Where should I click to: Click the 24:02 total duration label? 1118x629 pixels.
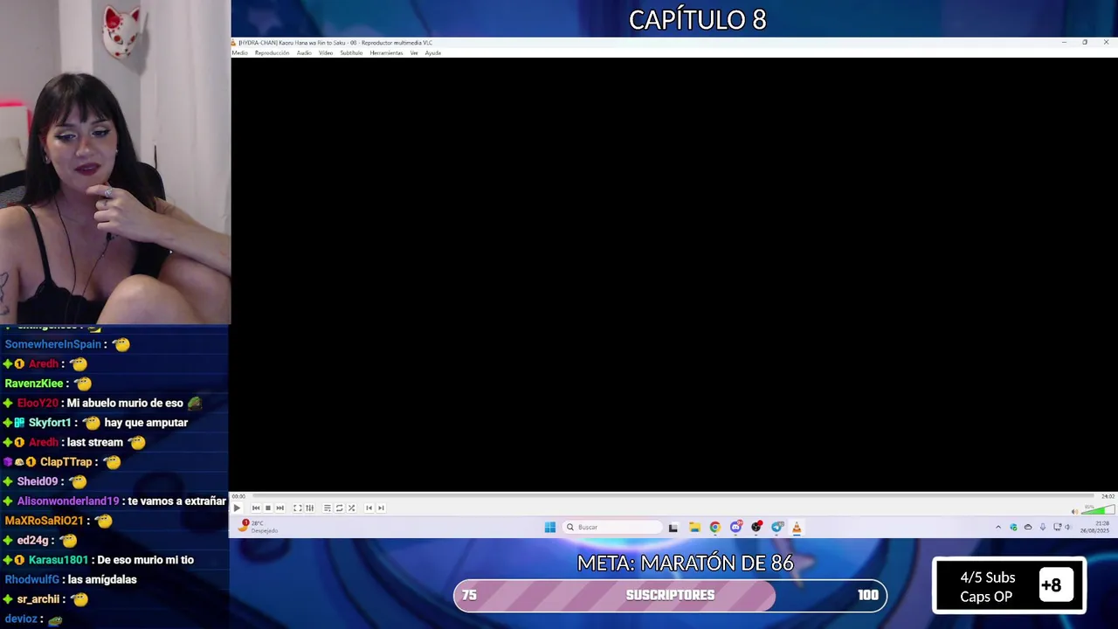[1108, 496]
